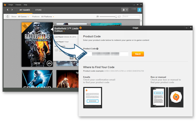
Task: Click the Origin logo in main window
Action: pos(5,5)
